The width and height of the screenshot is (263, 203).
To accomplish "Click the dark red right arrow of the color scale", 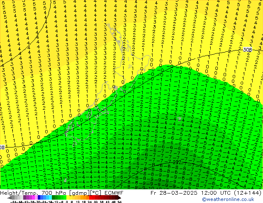I will point(119,198).
